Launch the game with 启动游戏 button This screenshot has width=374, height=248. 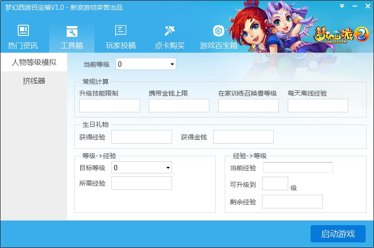tap(338, 234)
